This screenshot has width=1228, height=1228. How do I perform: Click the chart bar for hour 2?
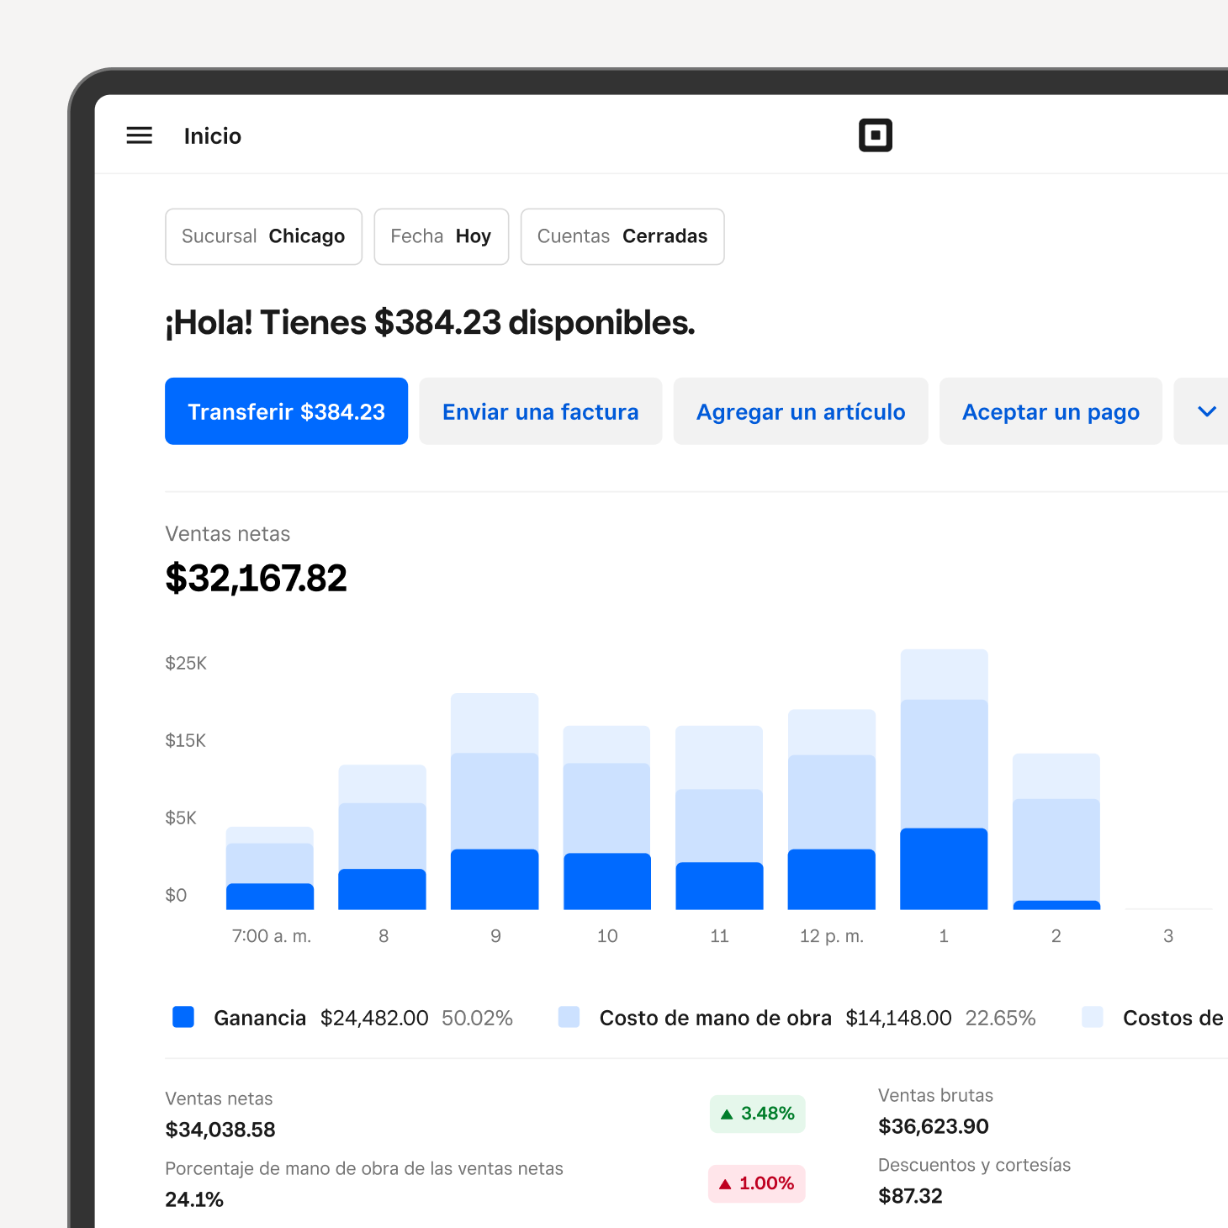point(1056,831)
